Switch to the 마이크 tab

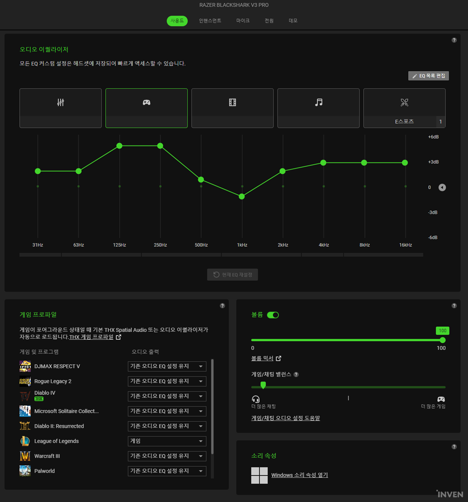click(x=243, y=21)
